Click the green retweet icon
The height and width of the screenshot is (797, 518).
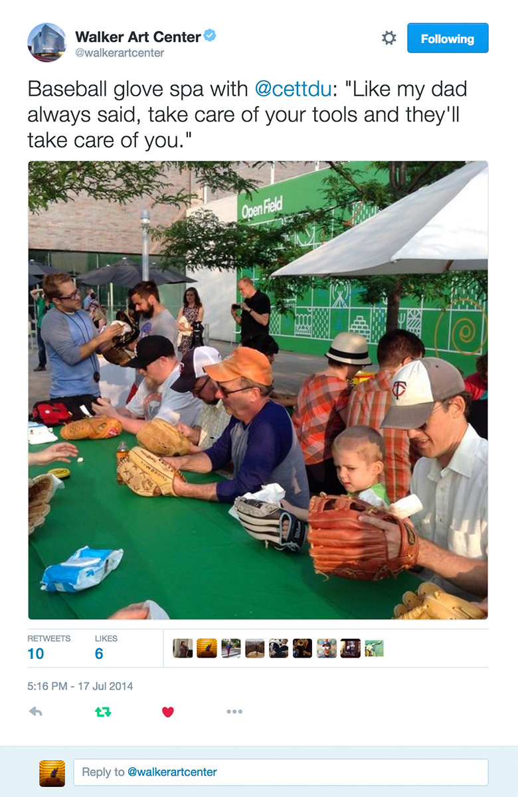[x=103, y=711]
